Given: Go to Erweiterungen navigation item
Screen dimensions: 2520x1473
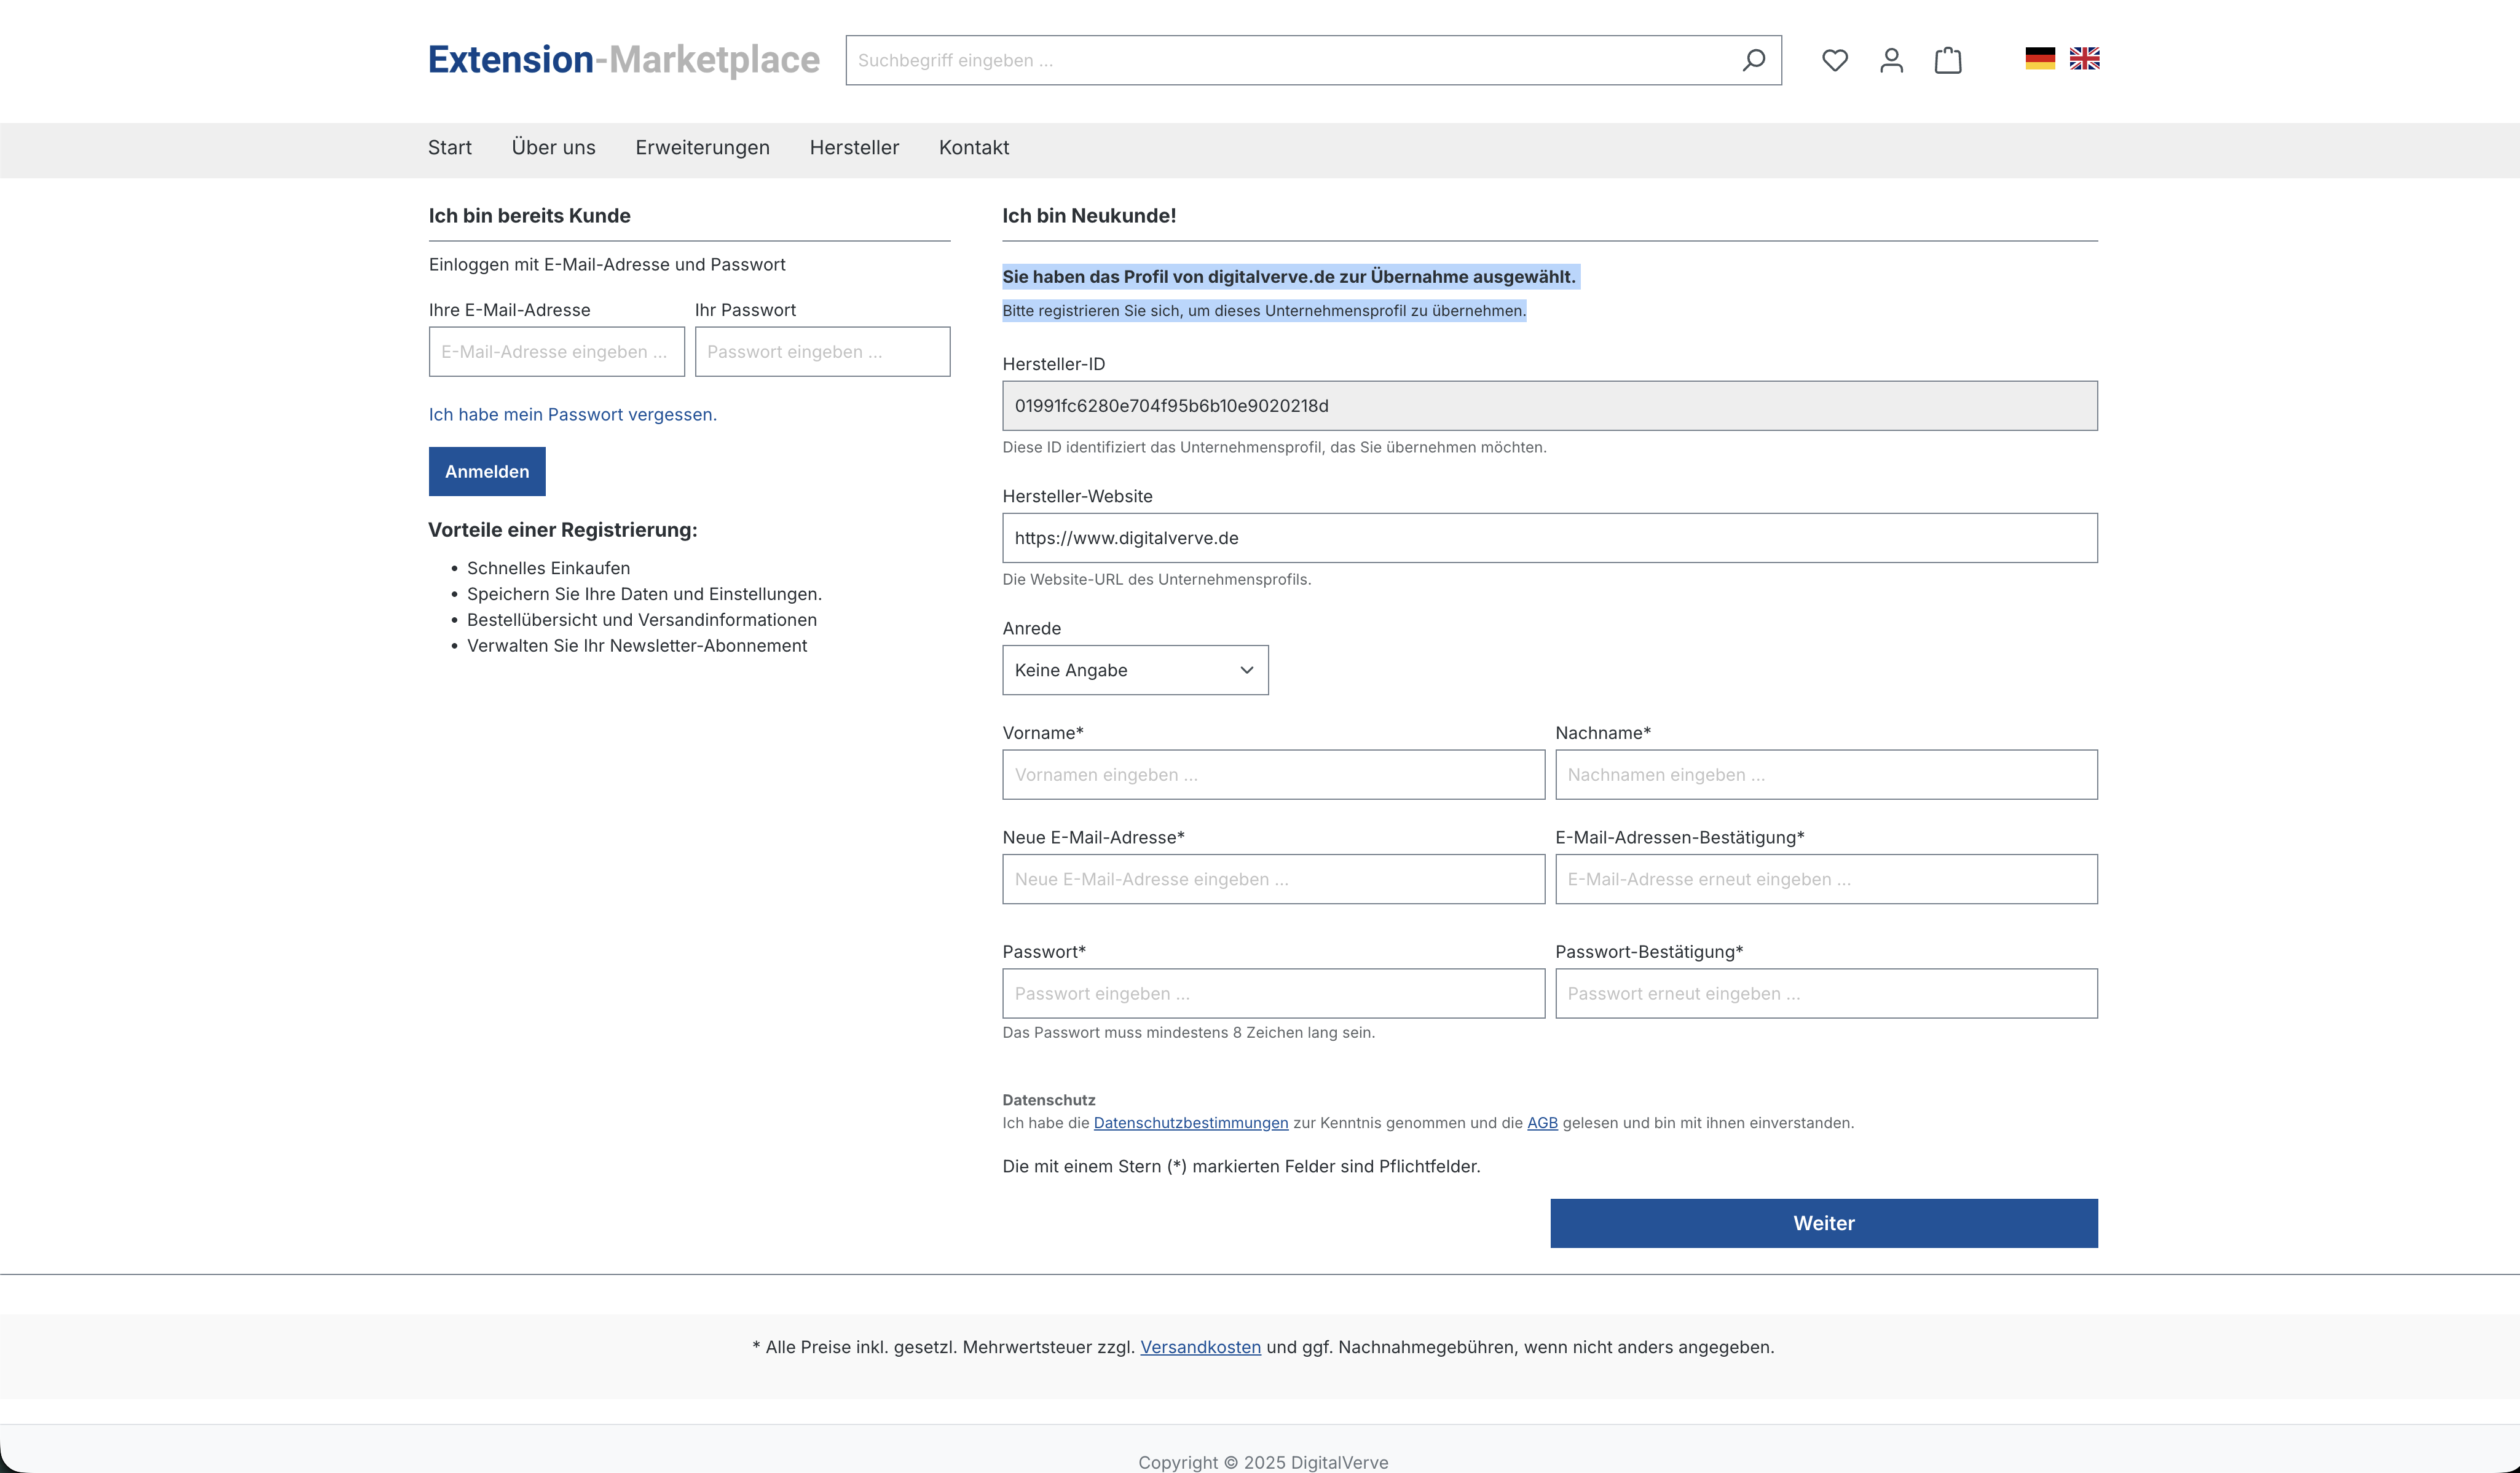Looking at the screenshot, I should (702, 148).
